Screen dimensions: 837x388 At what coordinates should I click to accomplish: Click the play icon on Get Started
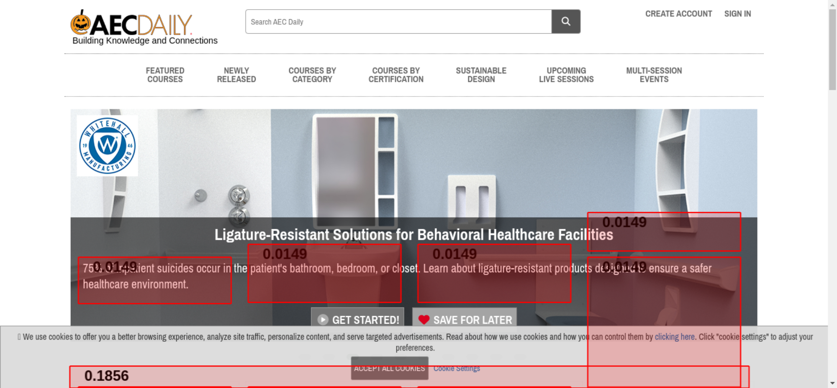pos(323,320)
